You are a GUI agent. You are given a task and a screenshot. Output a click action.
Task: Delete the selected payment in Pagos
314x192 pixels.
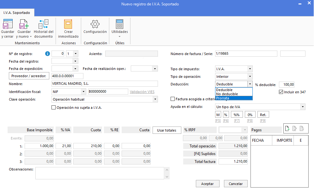tap(302, 128)
